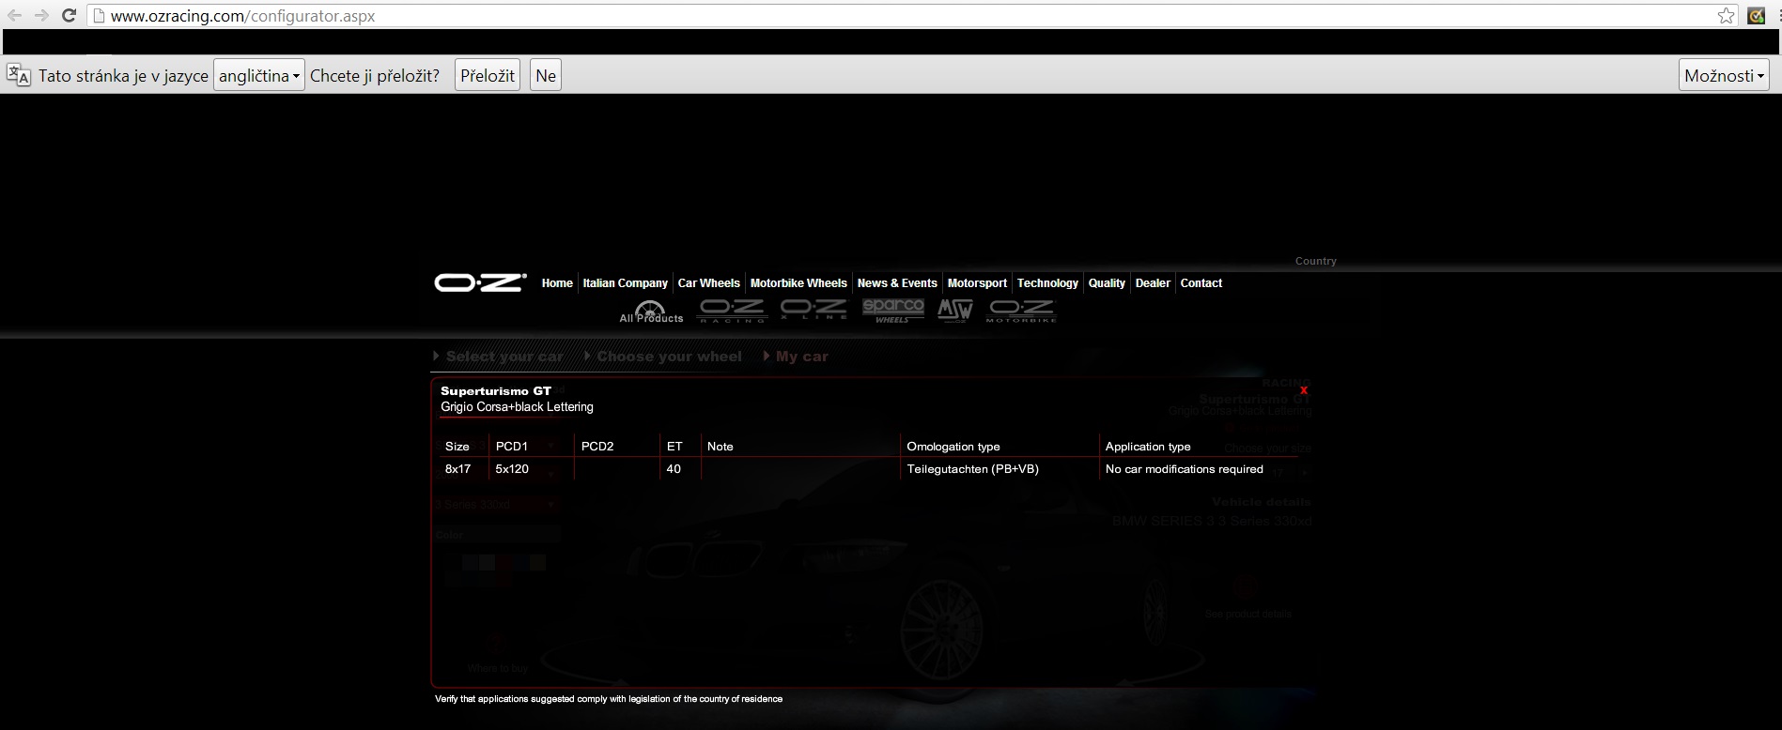The width and height of the screenshot is (1782, 730).
Task: Open the Dealer menu item
Action: [x=1153, y=283]
